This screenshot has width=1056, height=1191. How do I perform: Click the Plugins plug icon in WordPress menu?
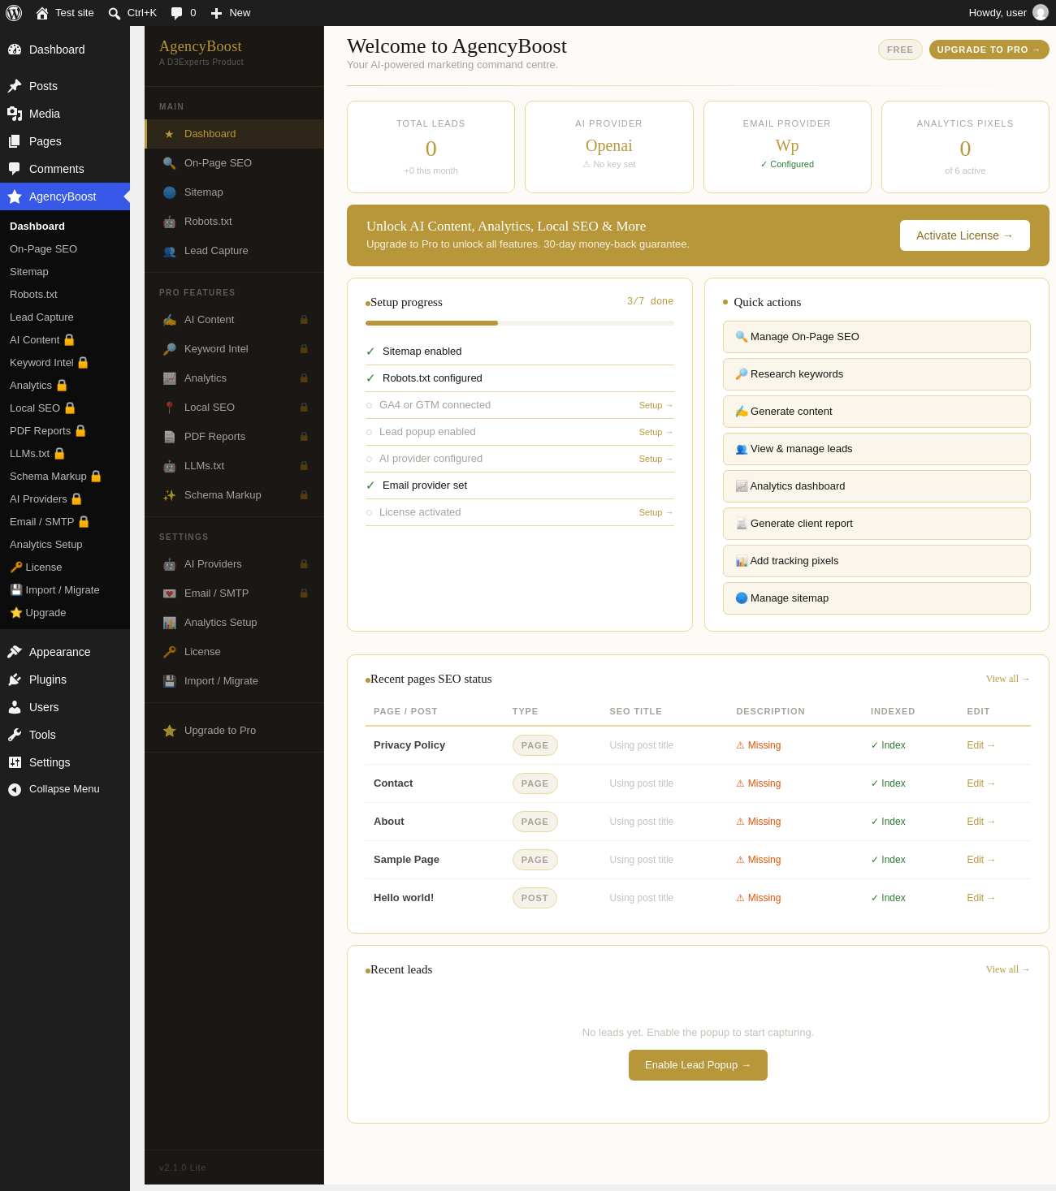point(15,680)
